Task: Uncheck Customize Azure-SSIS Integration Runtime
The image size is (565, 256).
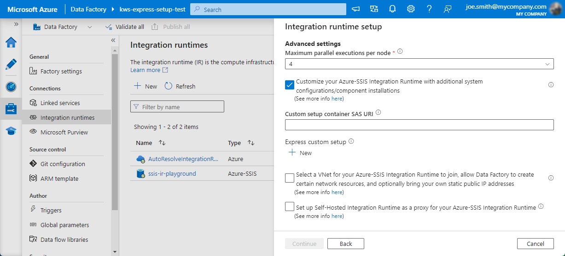Action: [290, 85]
